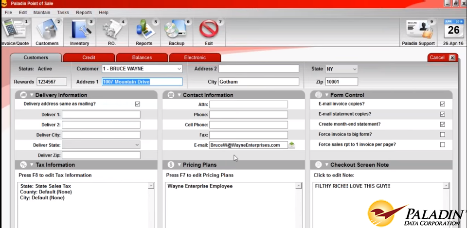Open the Customer name dropdown
This screenshot has width=467, height=228.
coord(179,69)
